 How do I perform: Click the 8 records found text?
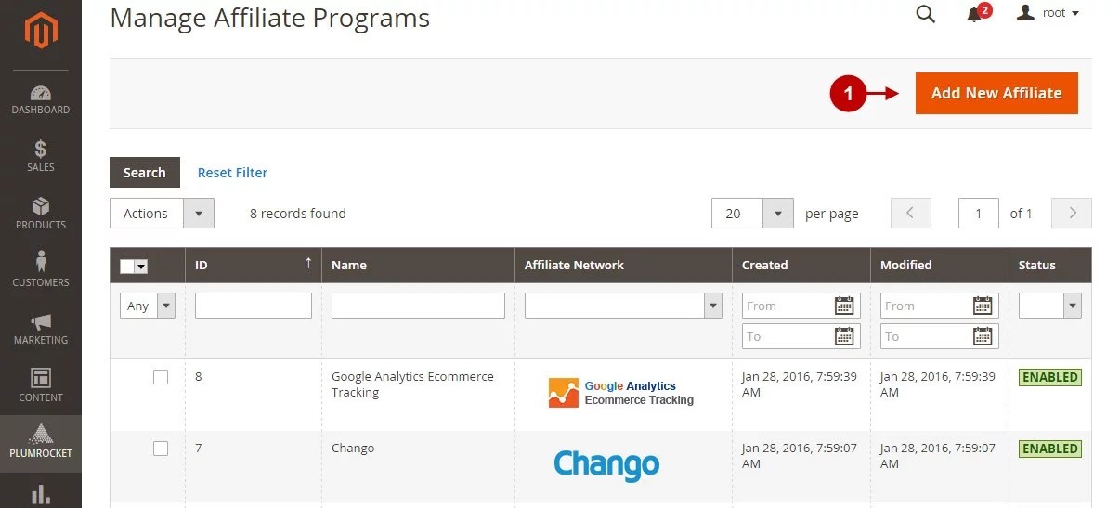(x=297, y=214)
